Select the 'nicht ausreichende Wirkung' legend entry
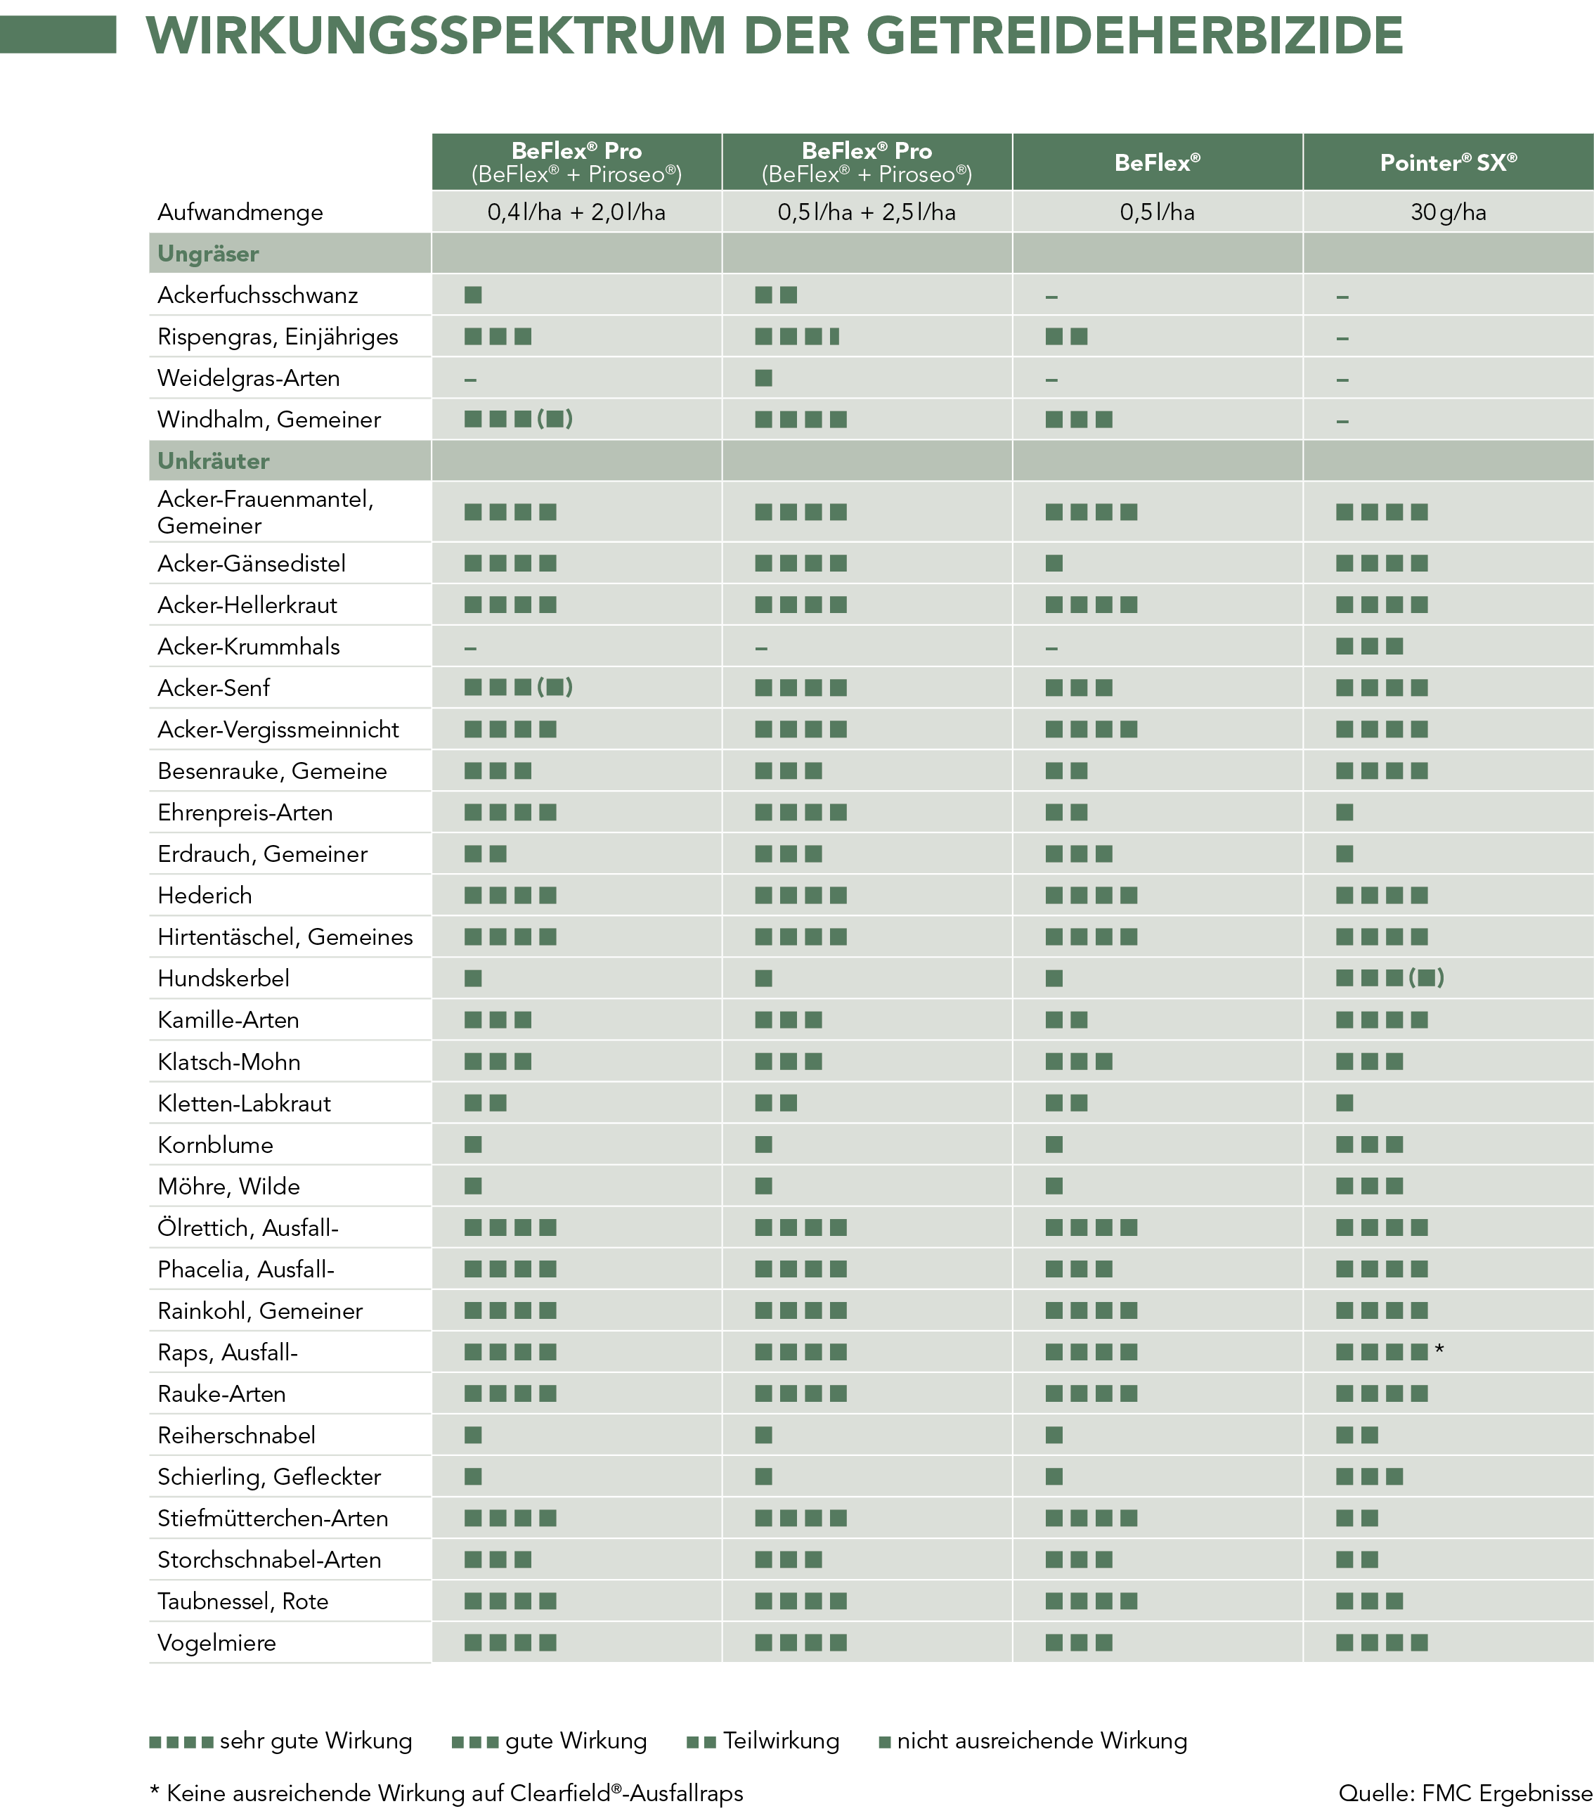This screenshot has height=1811, width=1594. click(x=1032, y=1742)
